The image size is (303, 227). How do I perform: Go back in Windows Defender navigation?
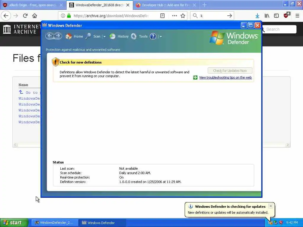point(50,36)
